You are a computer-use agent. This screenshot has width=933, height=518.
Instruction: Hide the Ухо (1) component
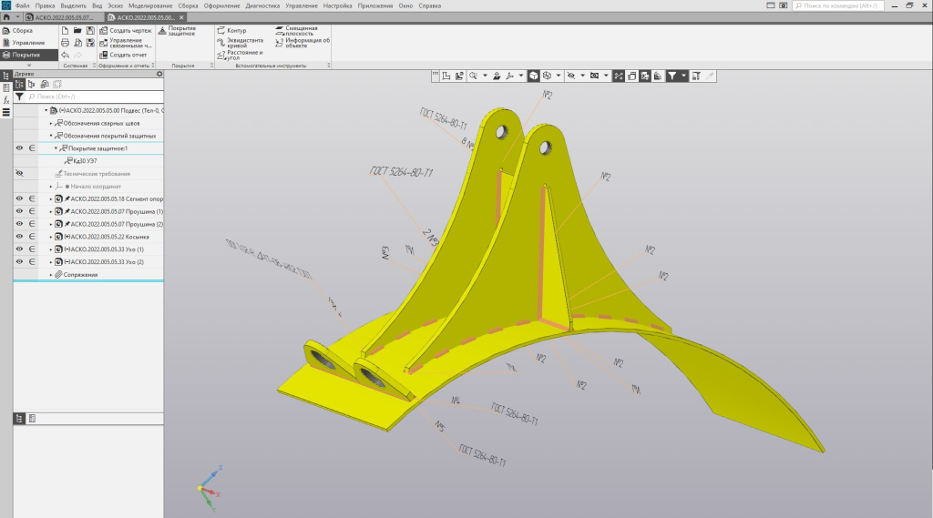tap(20, 249)
